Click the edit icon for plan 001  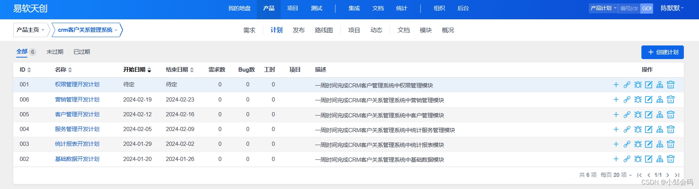(x=649, y=85)
